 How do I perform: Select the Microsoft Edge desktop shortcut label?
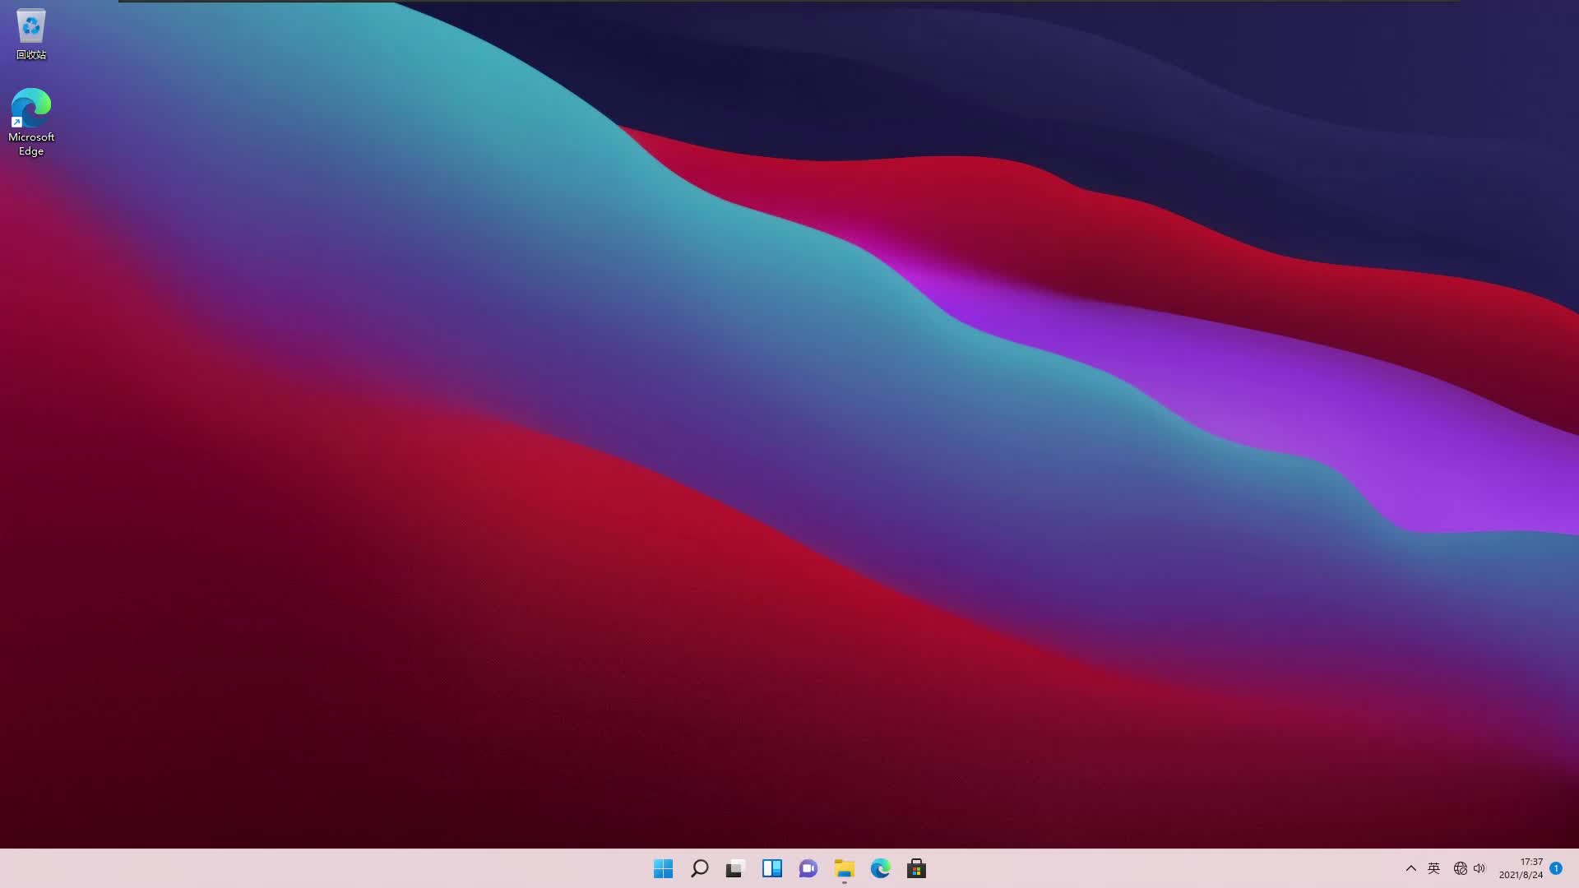[x=31, y=144]
